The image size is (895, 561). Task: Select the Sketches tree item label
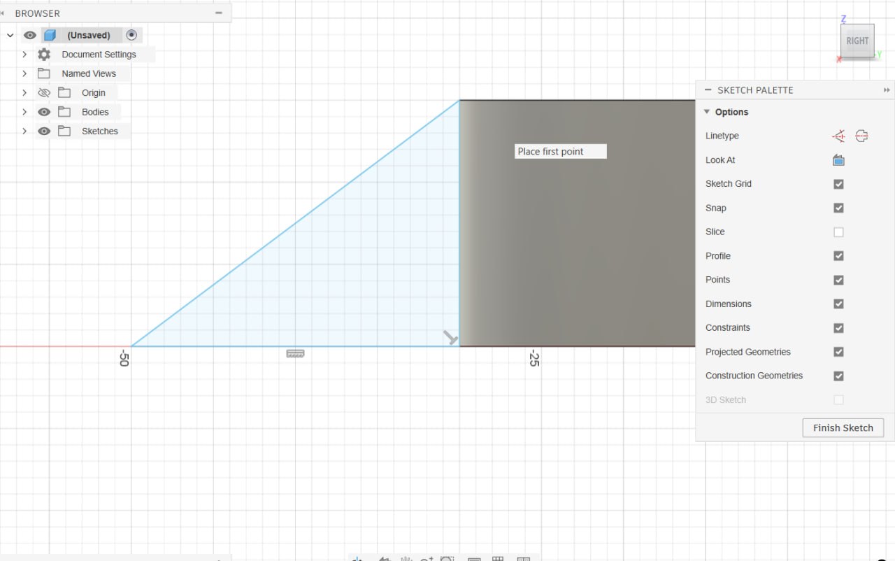point(100,131)
